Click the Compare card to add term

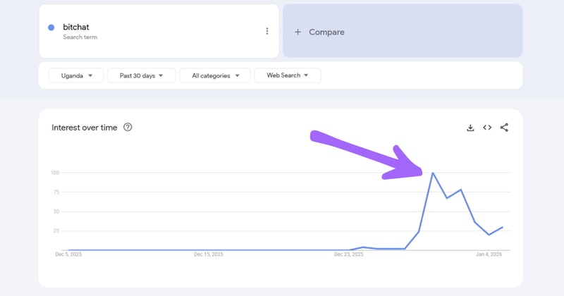click(403, 31)
